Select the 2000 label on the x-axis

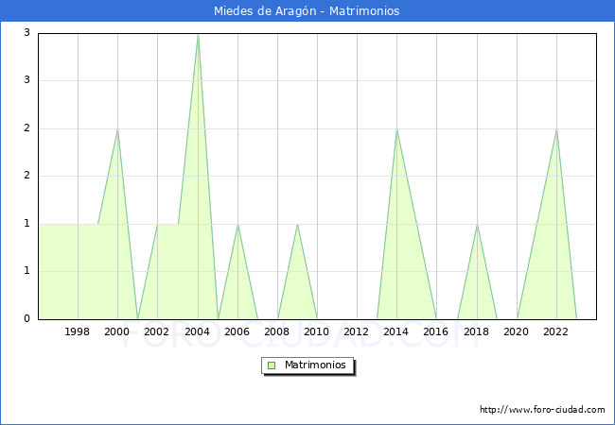tap(117, 331)
